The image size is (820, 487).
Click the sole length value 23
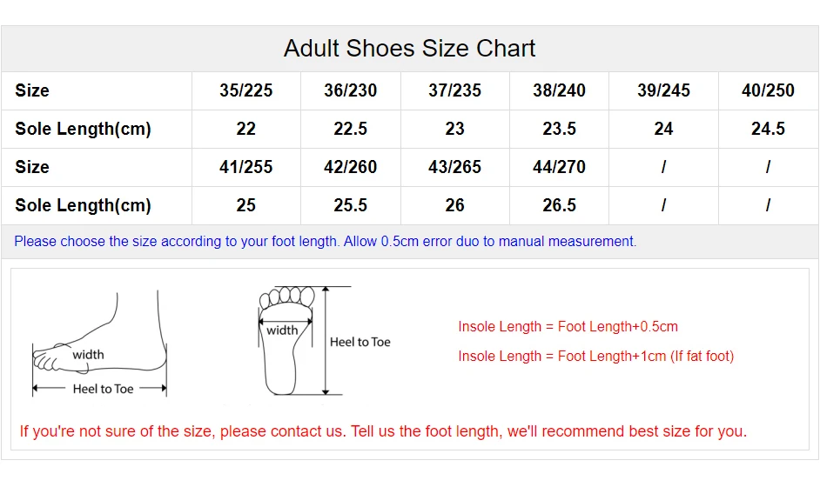click(x=455, y=129)
